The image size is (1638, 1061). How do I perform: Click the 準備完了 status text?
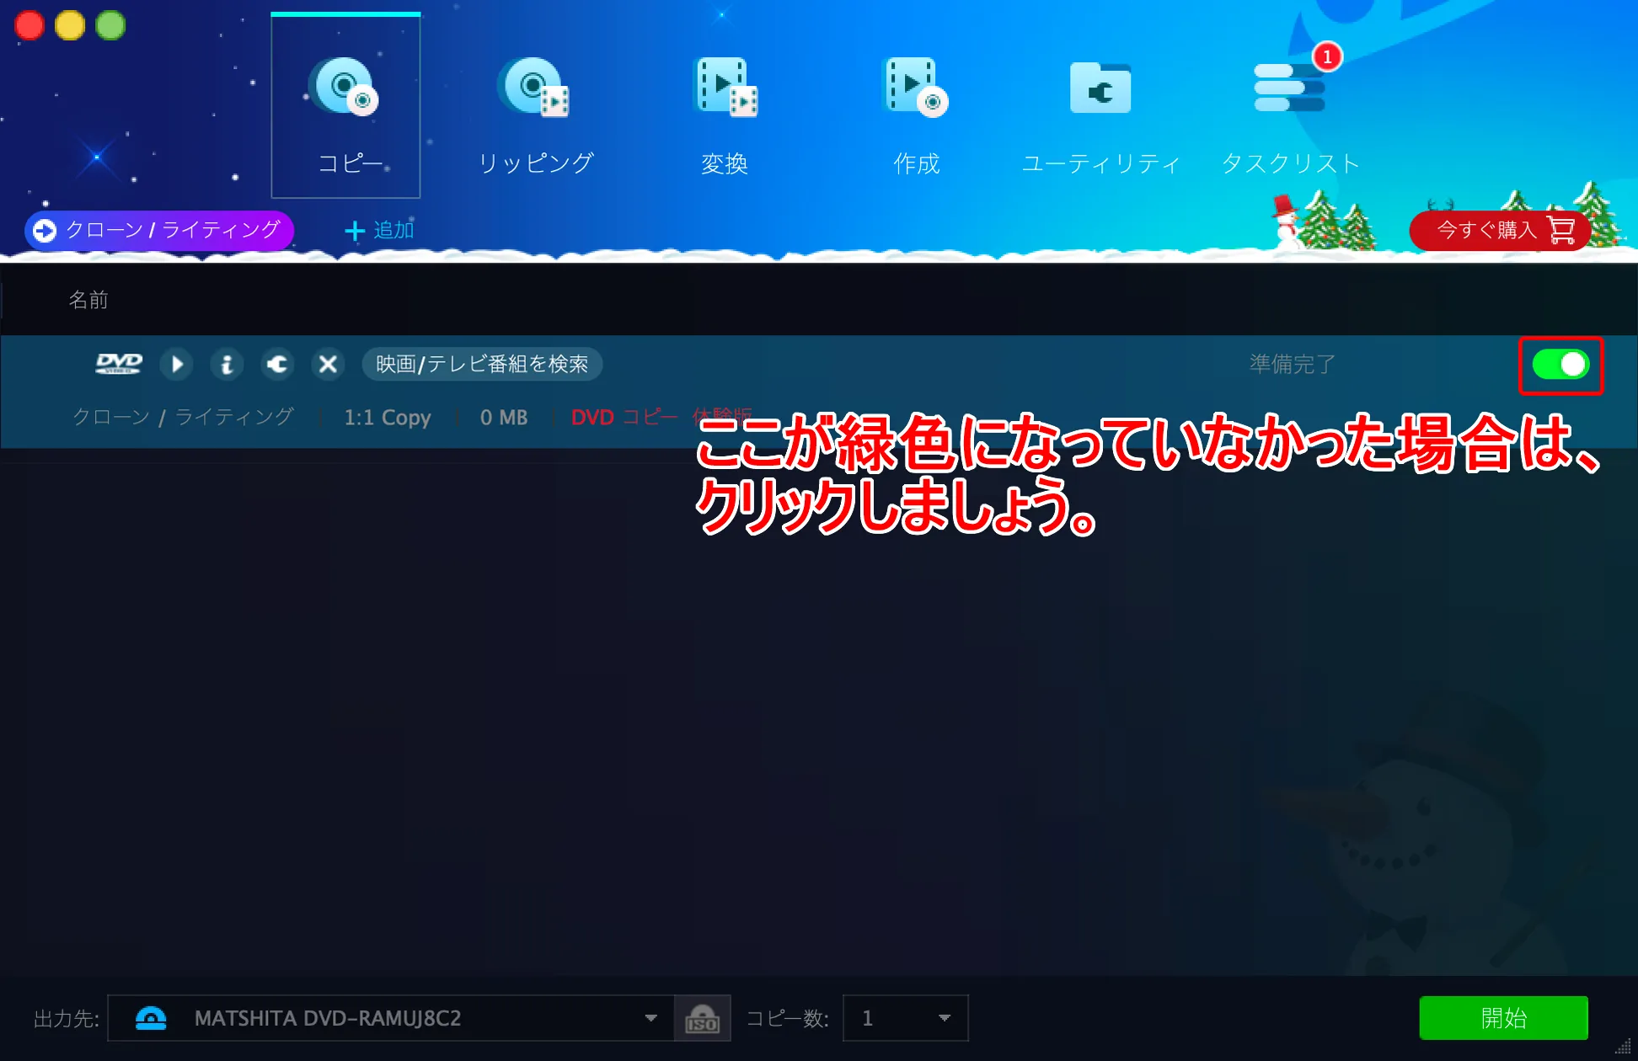coord(1293,364)
